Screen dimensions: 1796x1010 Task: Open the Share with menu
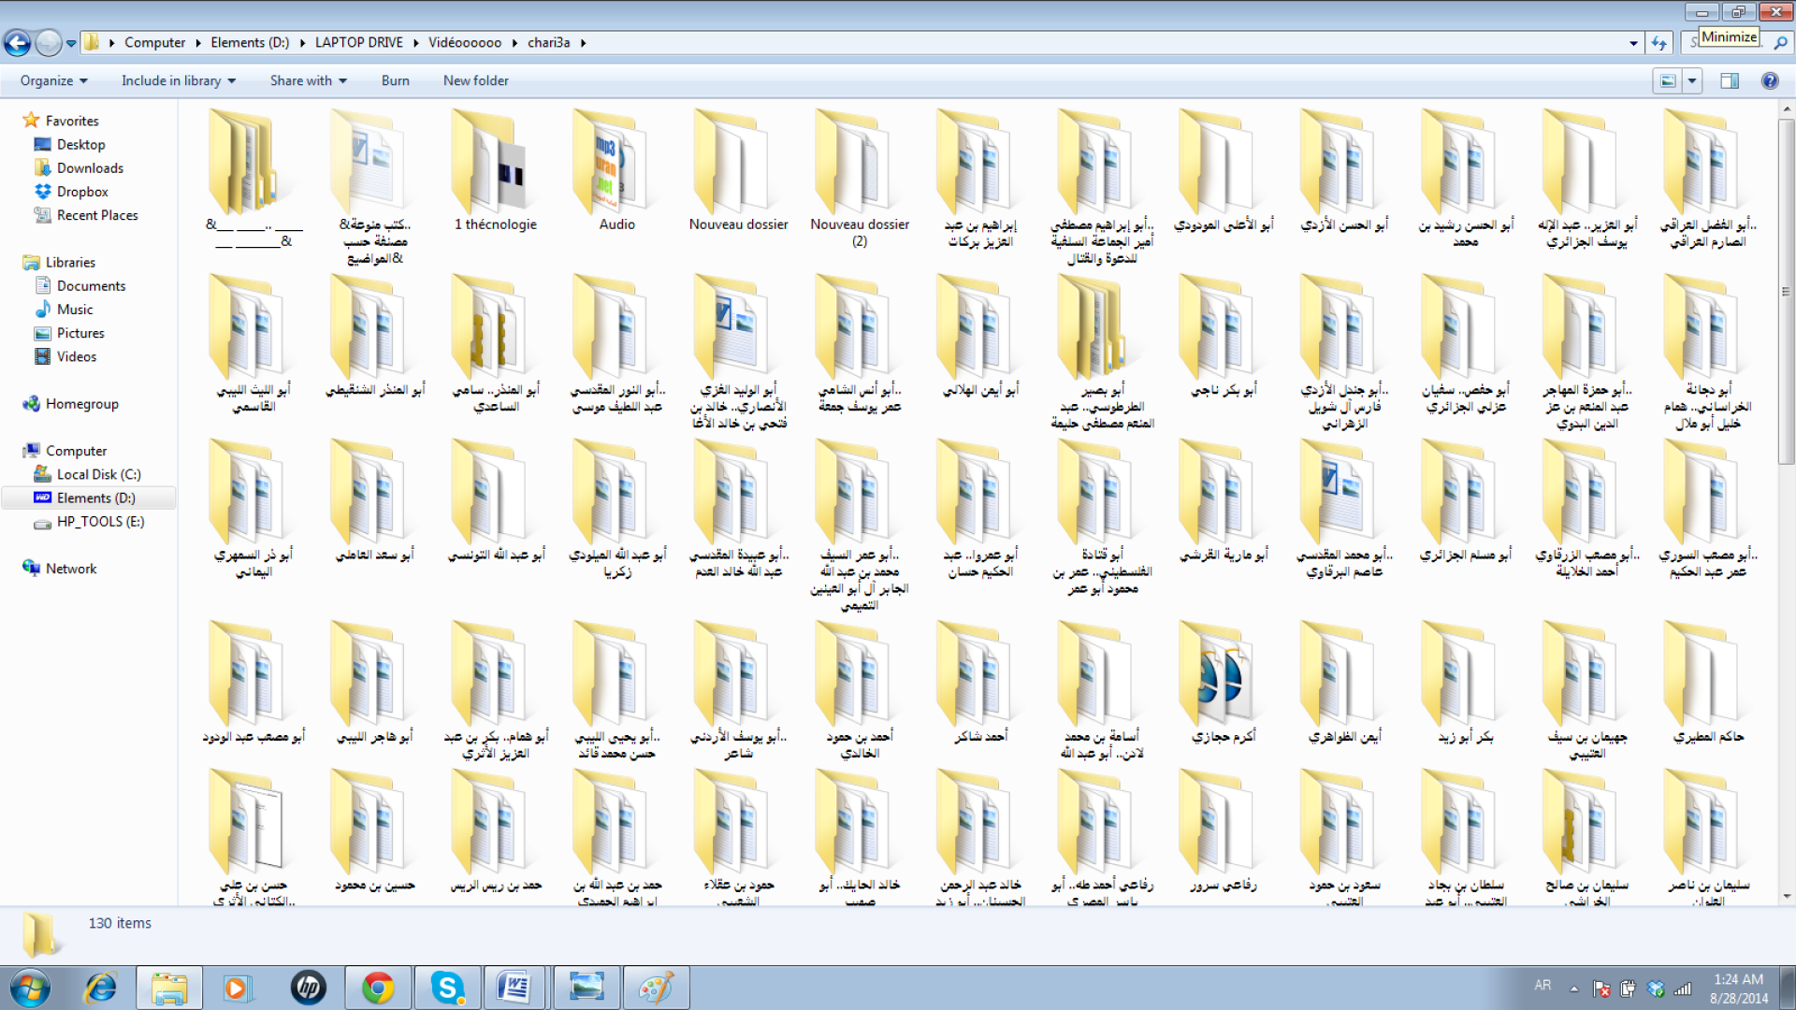pos(308,81)
